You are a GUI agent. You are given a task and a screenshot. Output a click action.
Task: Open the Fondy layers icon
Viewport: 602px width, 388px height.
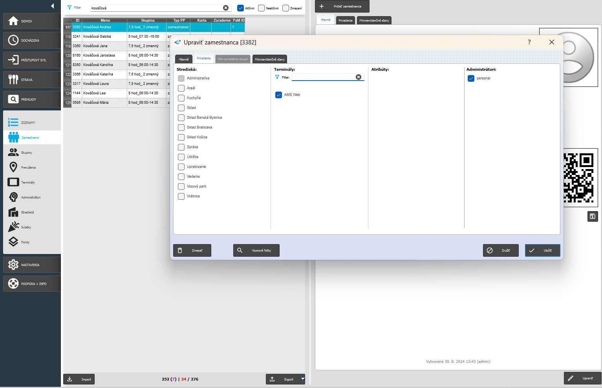coord(13,242)
